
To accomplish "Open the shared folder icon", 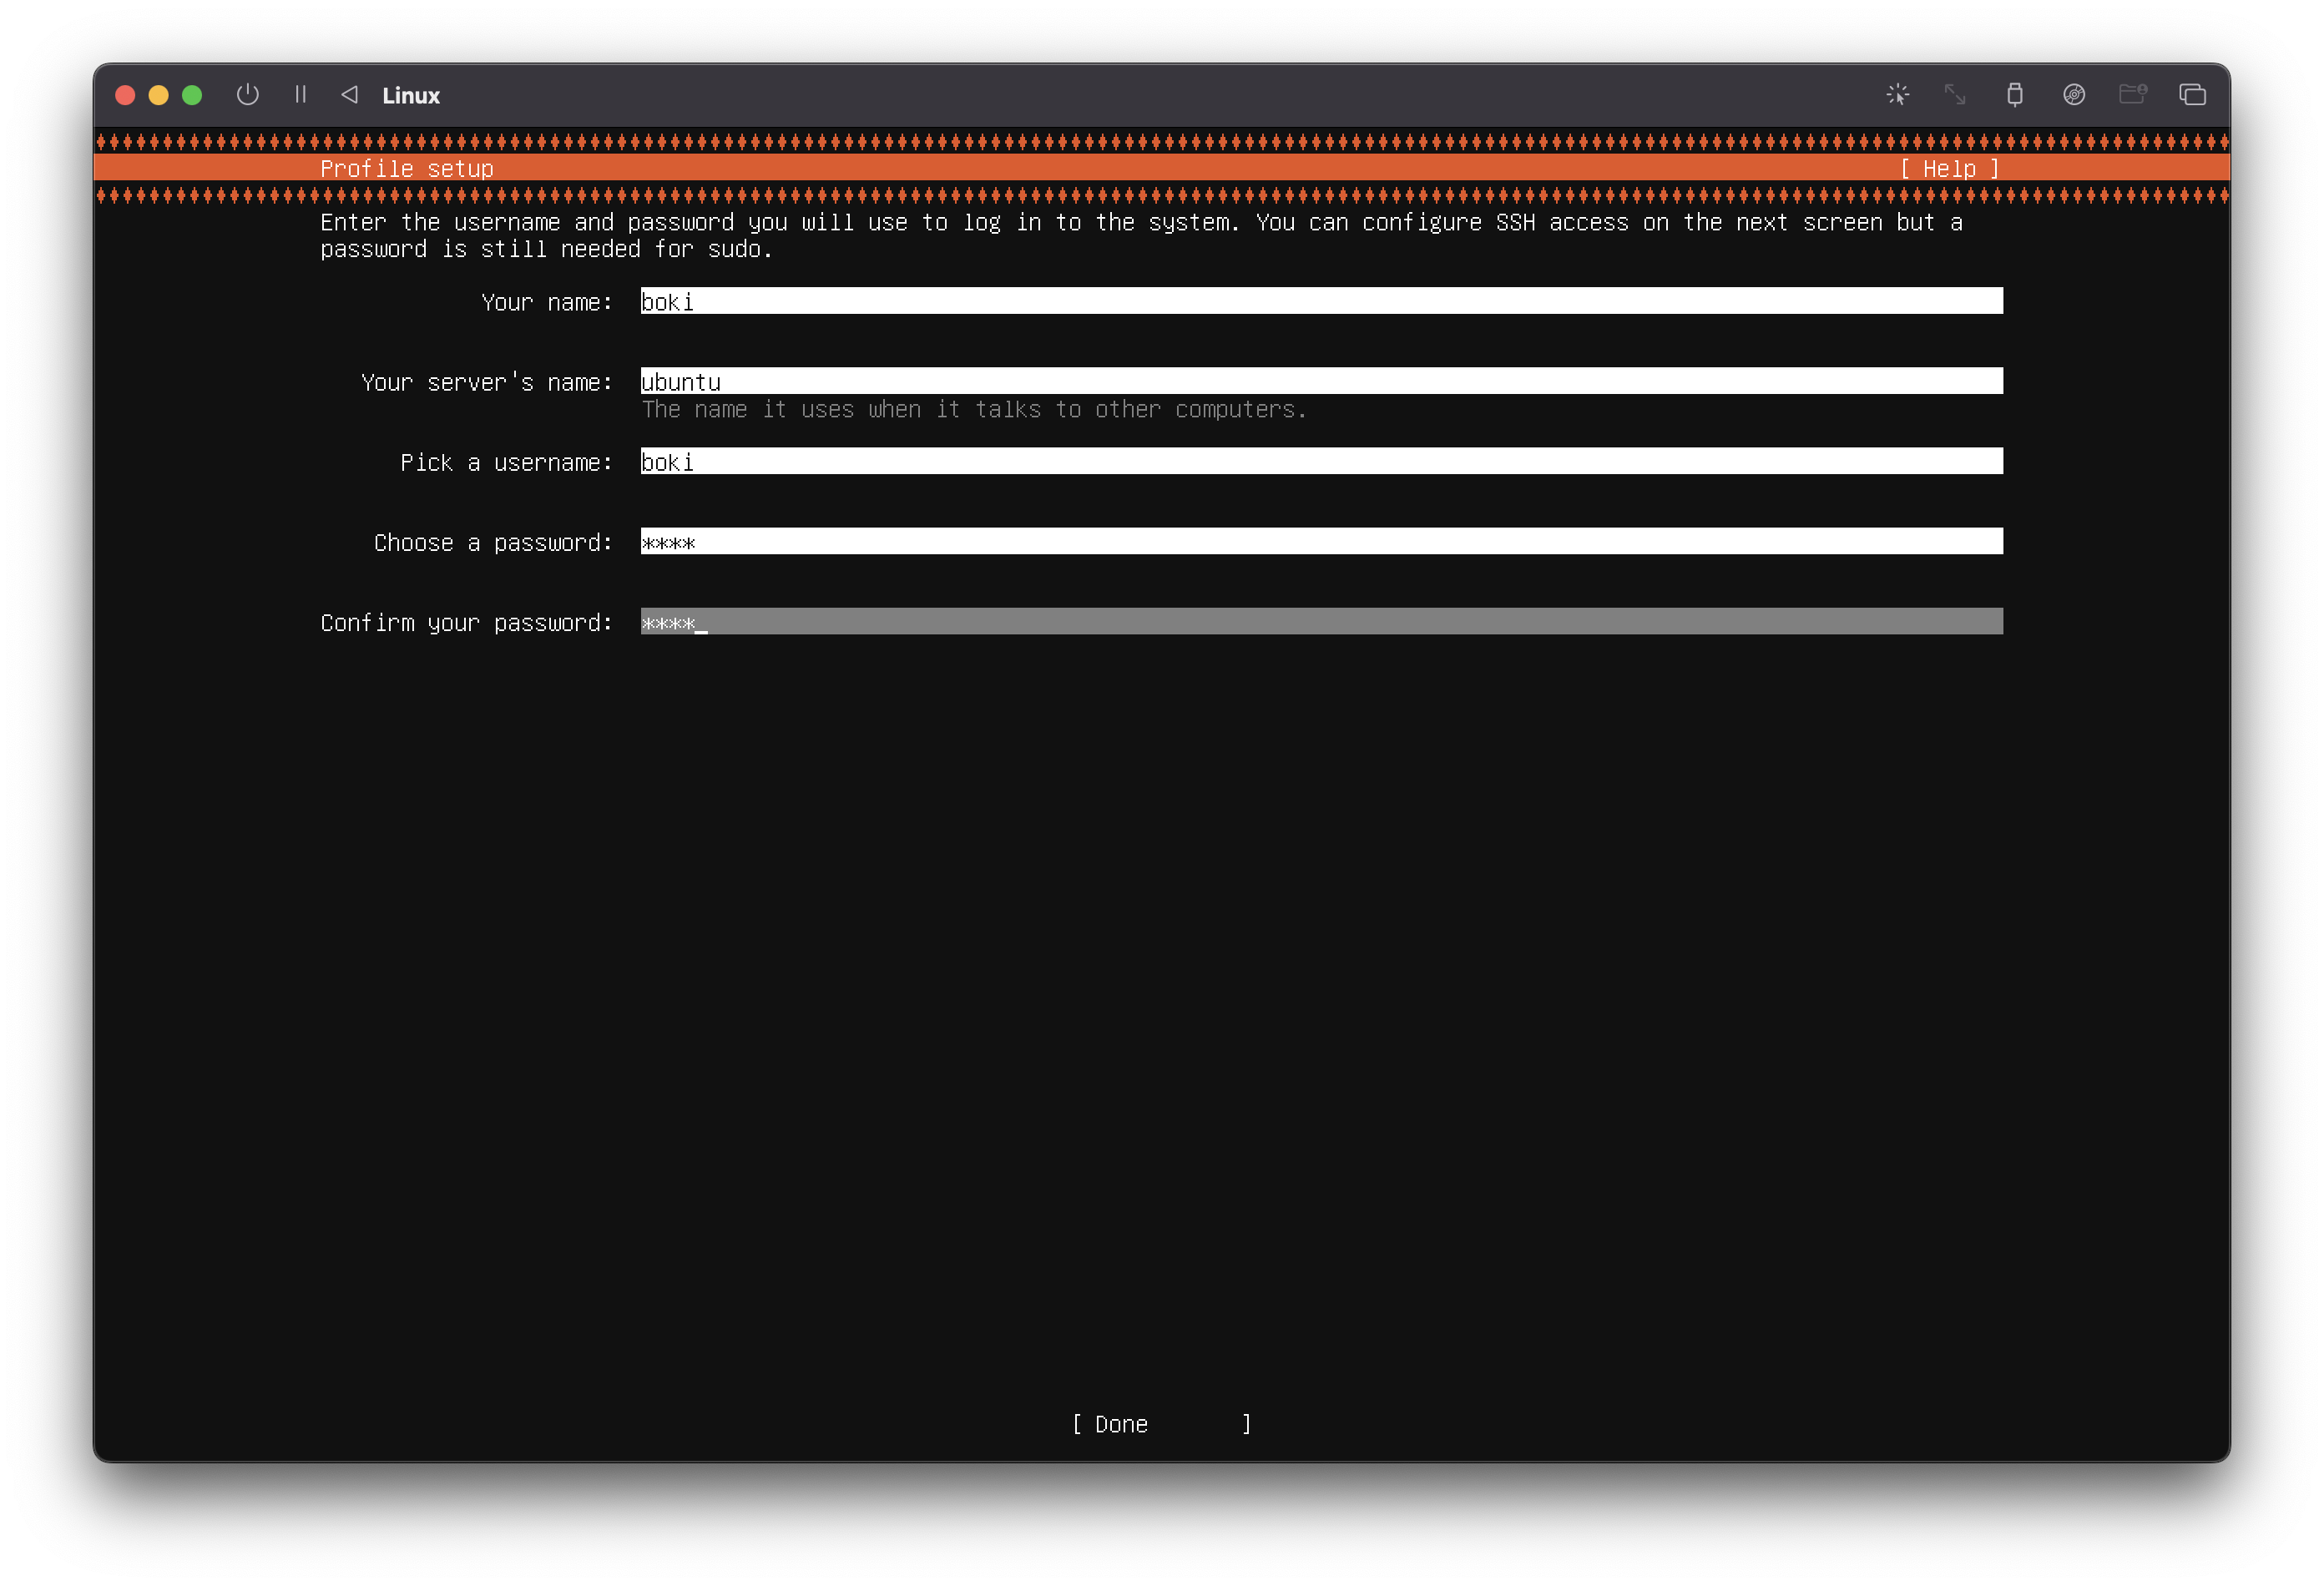I will pos(2132,95).
